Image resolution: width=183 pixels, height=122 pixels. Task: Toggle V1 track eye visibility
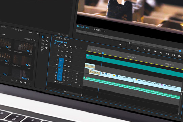[x=69, y=66]
